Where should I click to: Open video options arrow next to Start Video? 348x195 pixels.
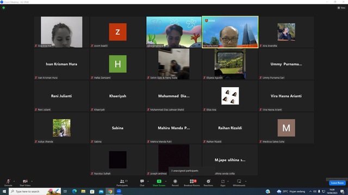point(32,181)
